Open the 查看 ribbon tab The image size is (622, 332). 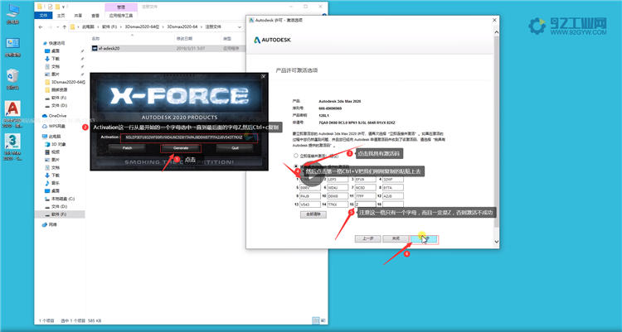point(95,16)
